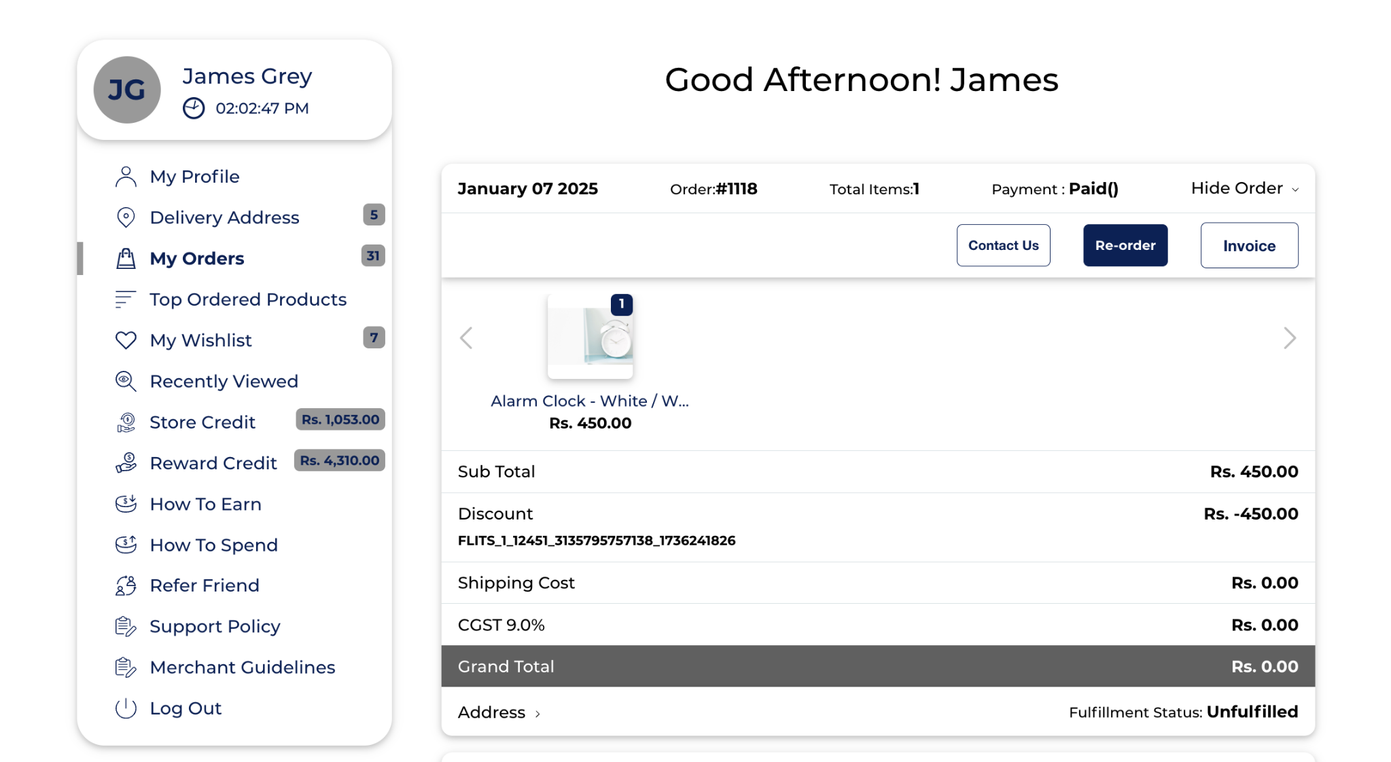Click the Invoice button
Viewport: 1391px width, 762px height.
(1248, 246)
